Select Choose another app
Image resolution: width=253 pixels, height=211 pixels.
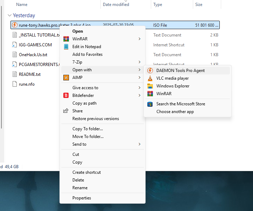point(188,112)
